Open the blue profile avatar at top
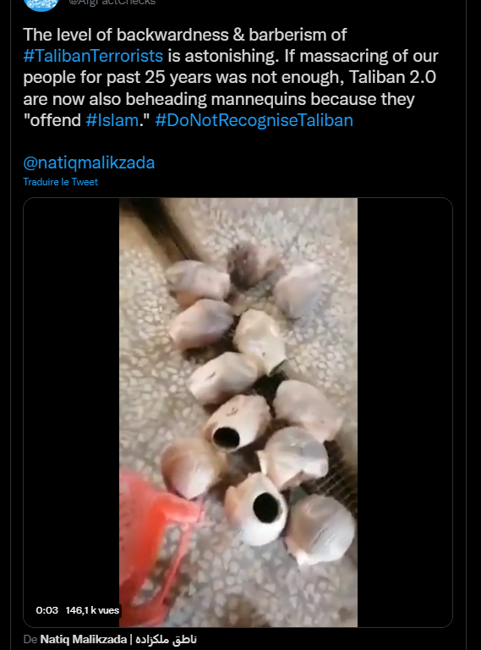 point(41,4)
